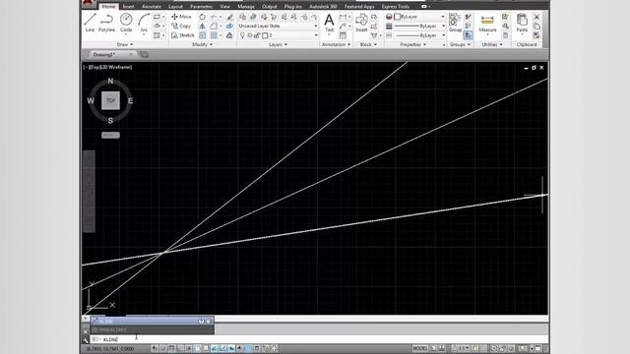Open the Unsaved Layer State dropdown
Image resolution: width=630 pixels, height=354 pixels.
[x=278, y=26]
